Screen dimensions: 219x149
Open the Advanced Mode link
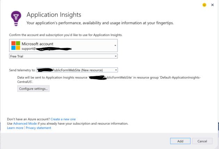pos(25,124)
